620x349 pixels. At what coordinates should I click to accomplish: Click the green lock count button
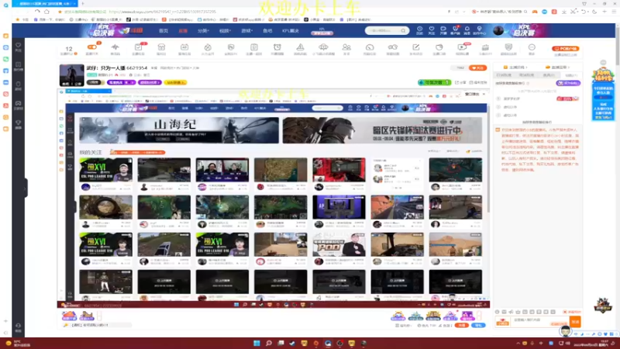tap(434, 82)
